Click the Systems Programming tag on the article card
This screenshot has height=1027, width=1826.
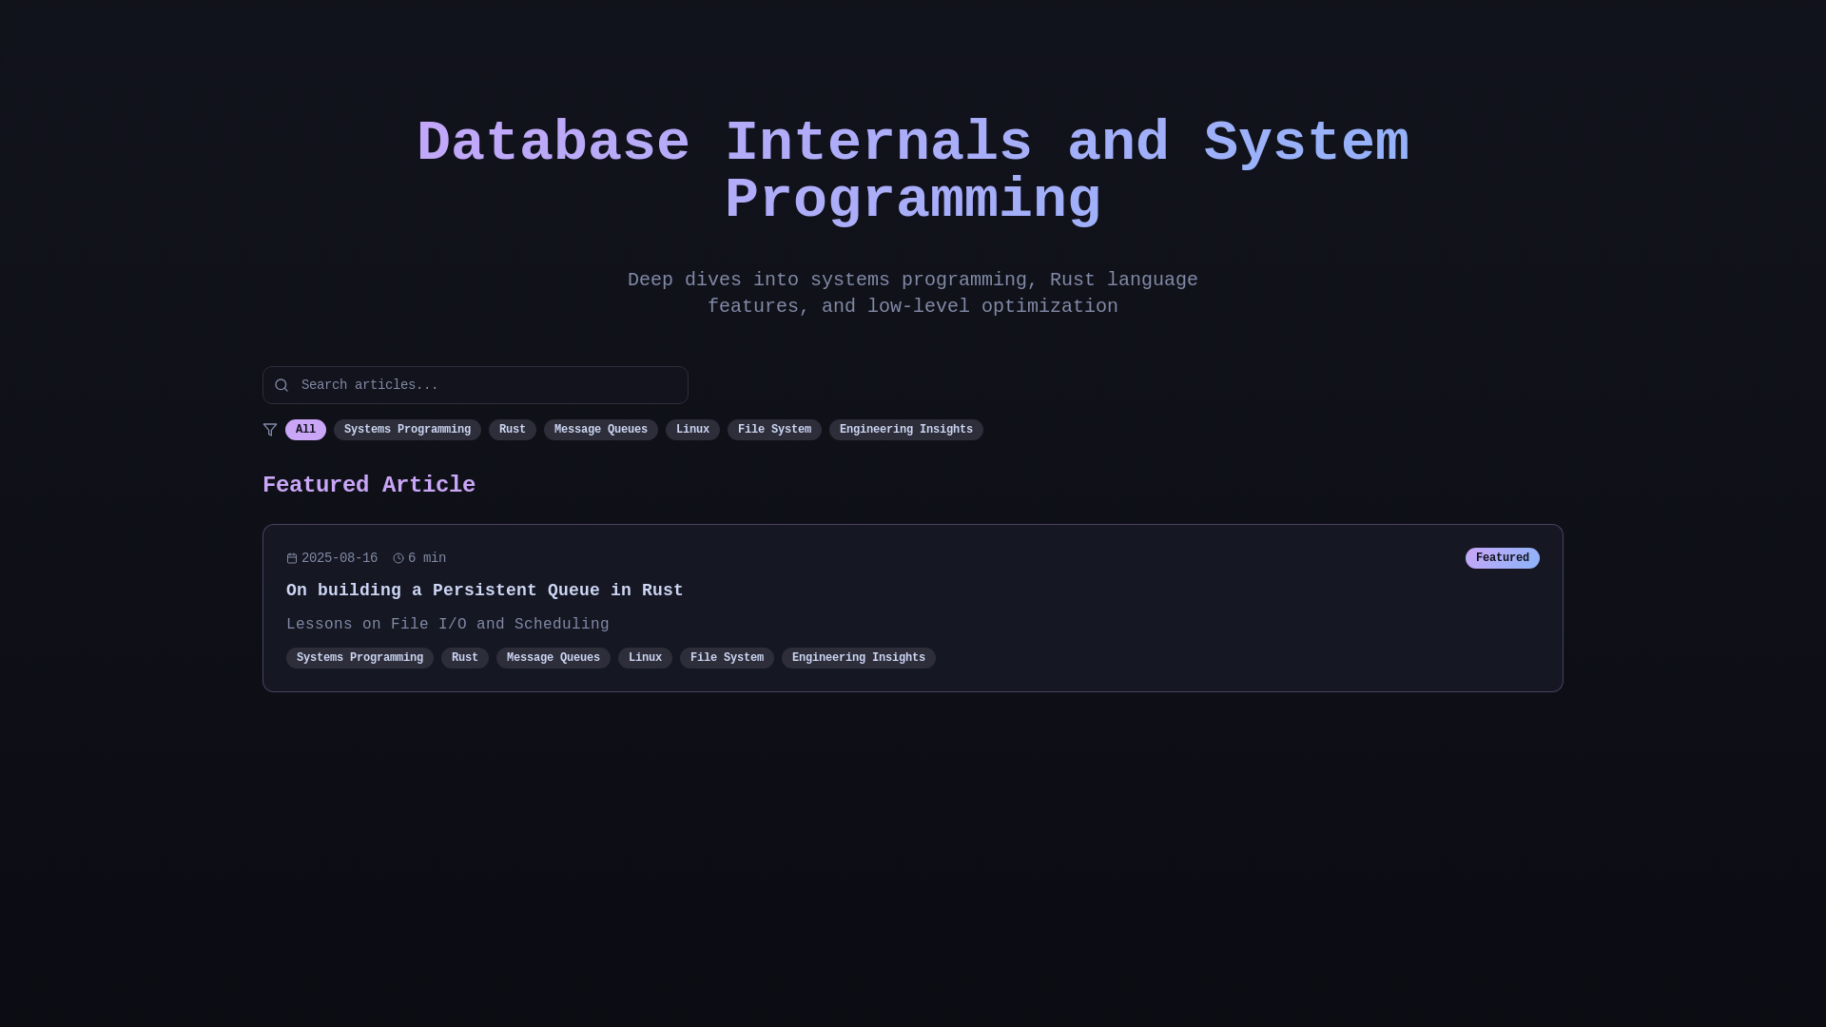pos(359,658)
